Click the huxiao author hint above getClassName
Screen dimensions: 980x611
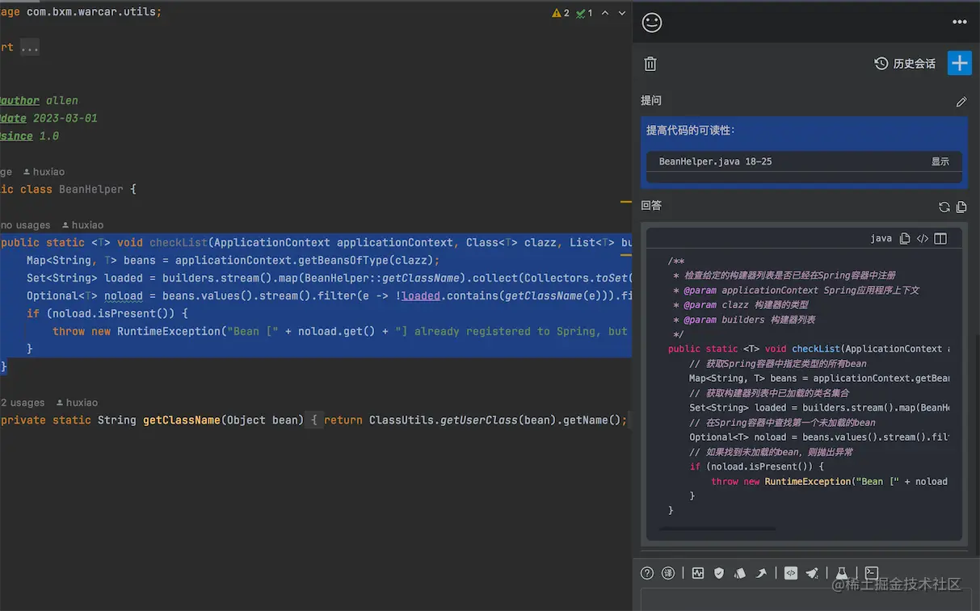(x=77, y=403)
